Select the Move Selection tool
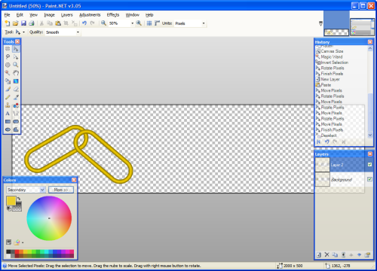This screenshot has width=377, height=271. coord(16,56)
